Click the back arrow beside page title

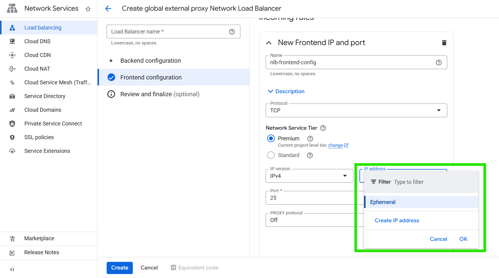click(x=108, y=9)
